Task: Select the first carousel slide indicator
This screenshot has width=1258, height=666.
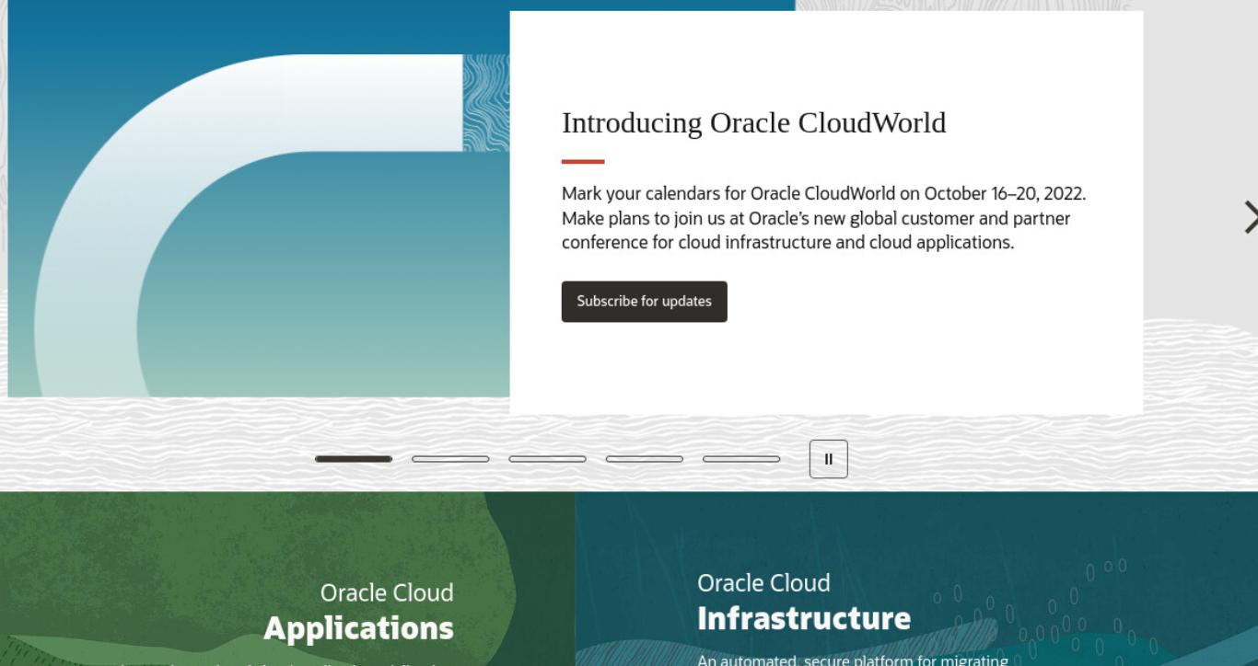Action: click(x=354, y=459)
